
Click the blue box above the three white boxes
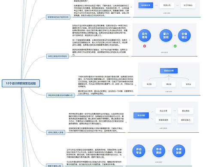click(169, 71)
